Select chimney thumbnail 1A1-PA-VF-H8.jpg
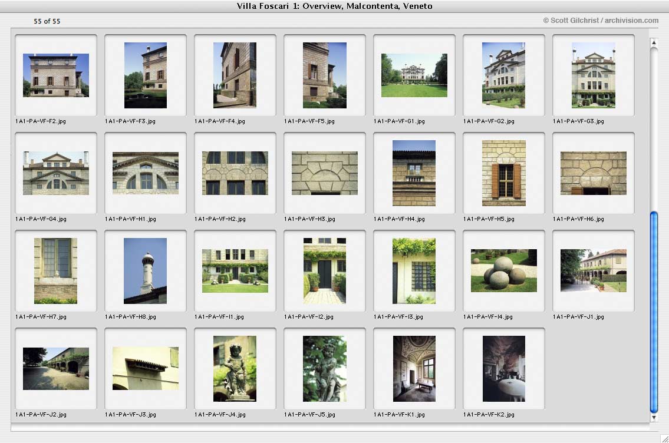The image size is (669, 443). [146, 271]
